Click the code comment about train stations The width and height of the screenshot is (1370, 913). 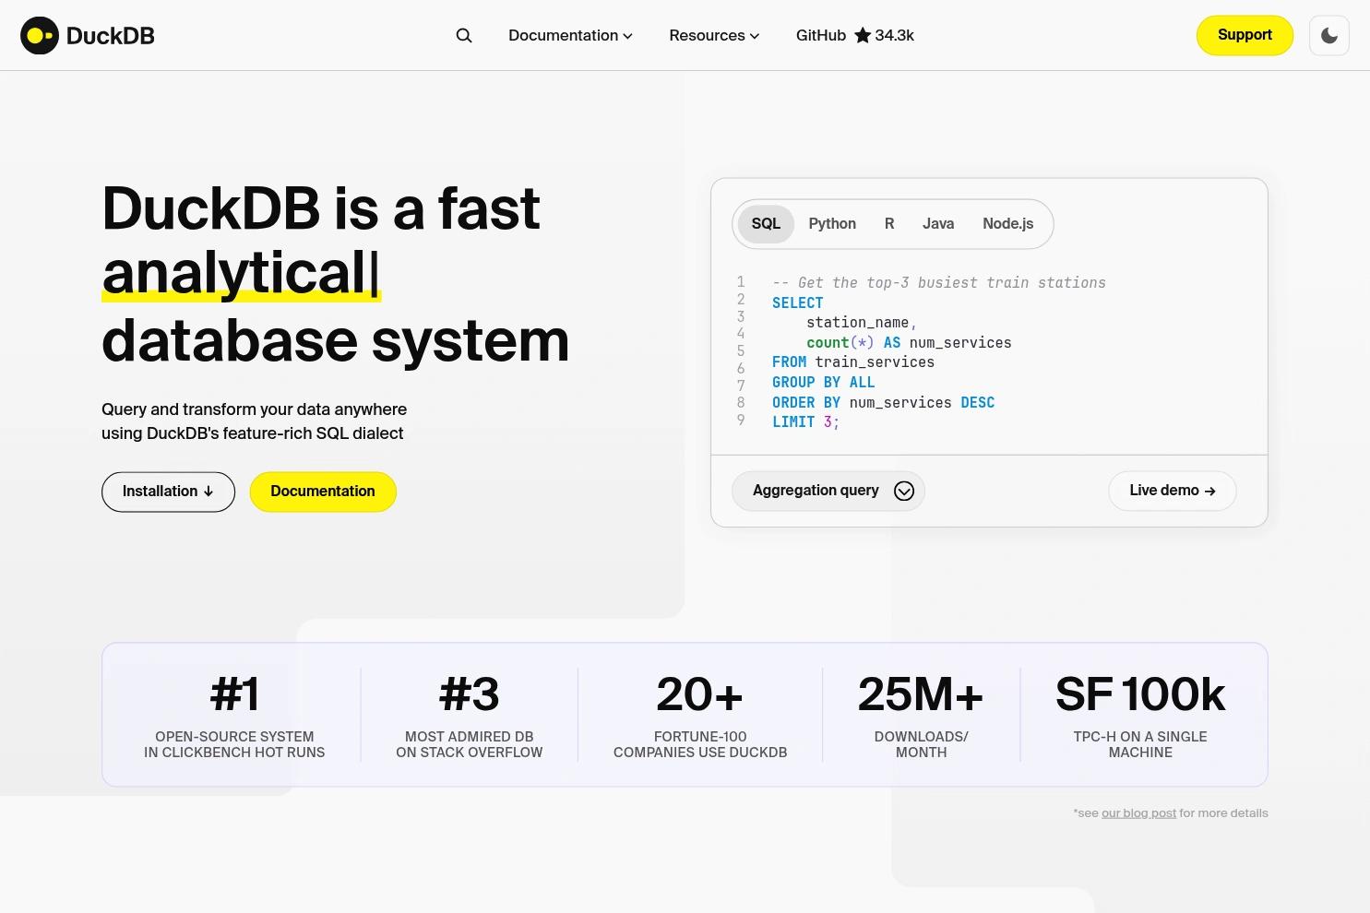coord(939,283)
